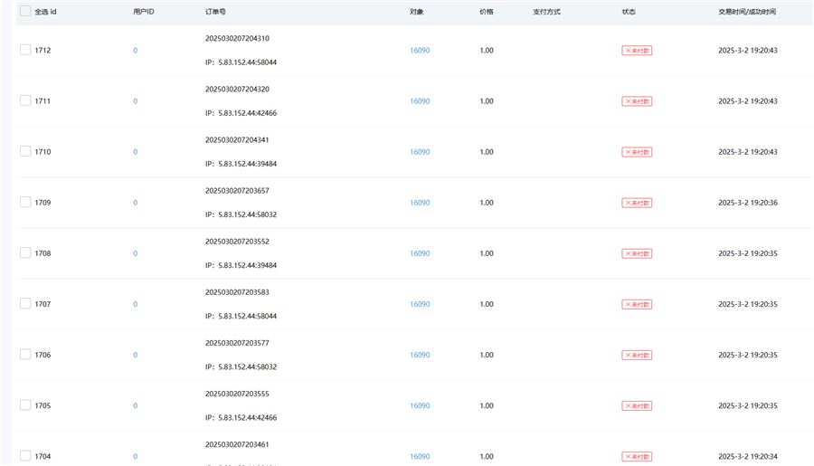Tick the checkbox for row 1708
Viewport: 814px width, 466px height.
(25, 252)
